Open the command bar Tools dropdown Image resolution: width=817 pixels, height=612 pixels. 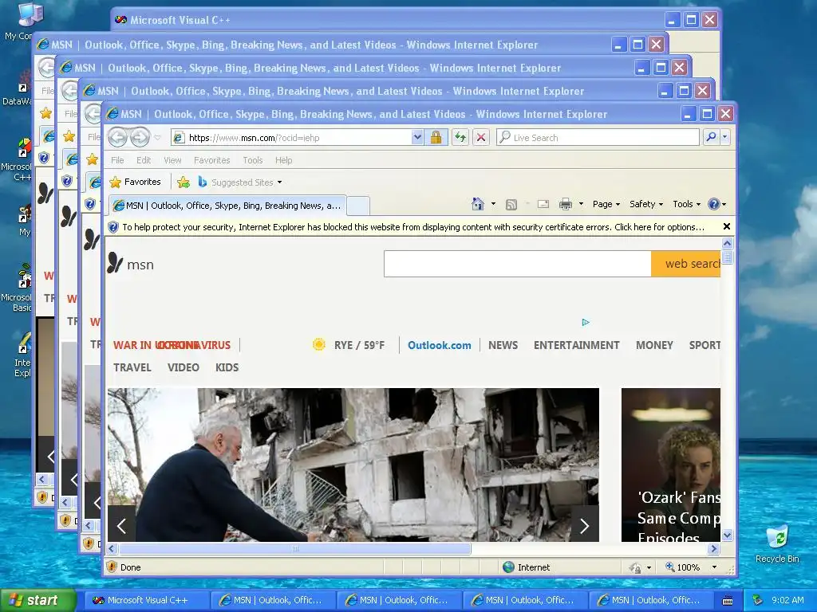pyautogui.click(x=686, y=204)
